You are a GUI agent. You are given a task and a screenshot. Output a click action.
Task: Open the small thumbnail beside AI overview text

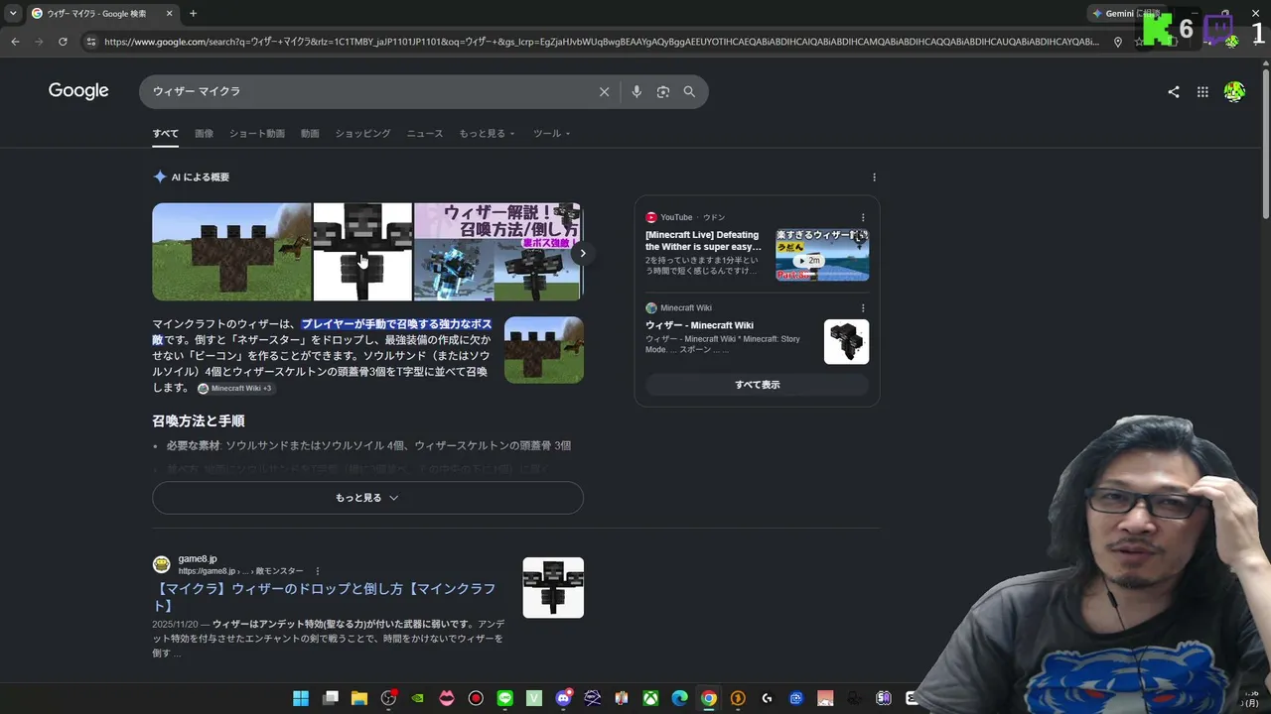[544, 350]
